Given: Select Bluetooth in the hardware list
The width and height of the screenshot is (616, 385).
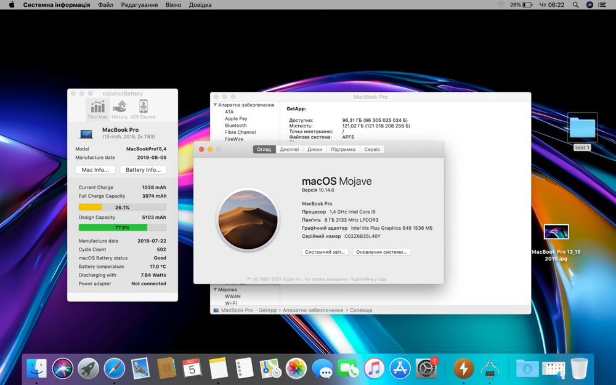Looking at the screenshot, I should point(236,125).
